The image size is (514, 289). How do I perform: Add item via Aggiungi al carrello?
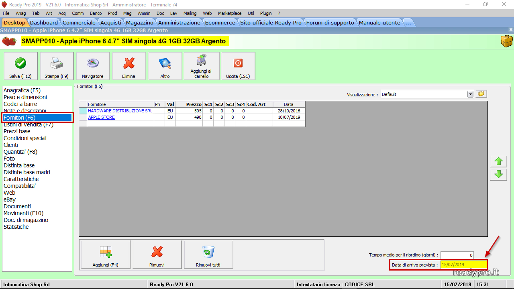tap(202, 66)
